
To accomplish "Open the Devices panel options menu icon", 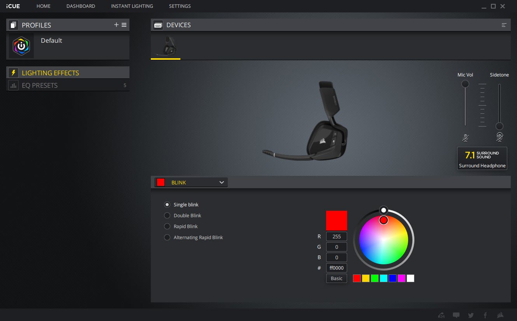I will (504, 25).
